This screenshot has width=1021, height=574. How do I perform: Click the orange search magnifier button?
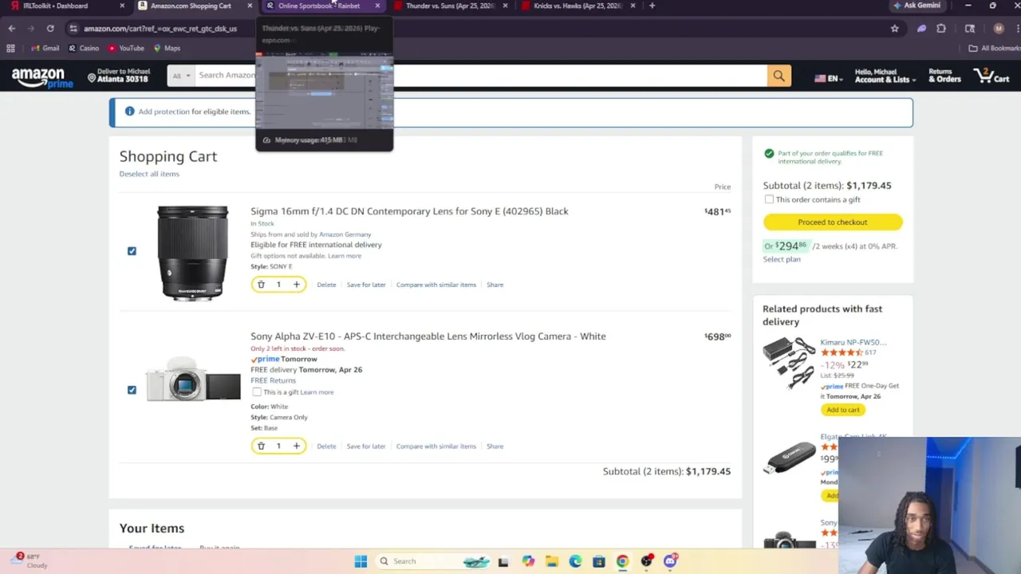779,76
